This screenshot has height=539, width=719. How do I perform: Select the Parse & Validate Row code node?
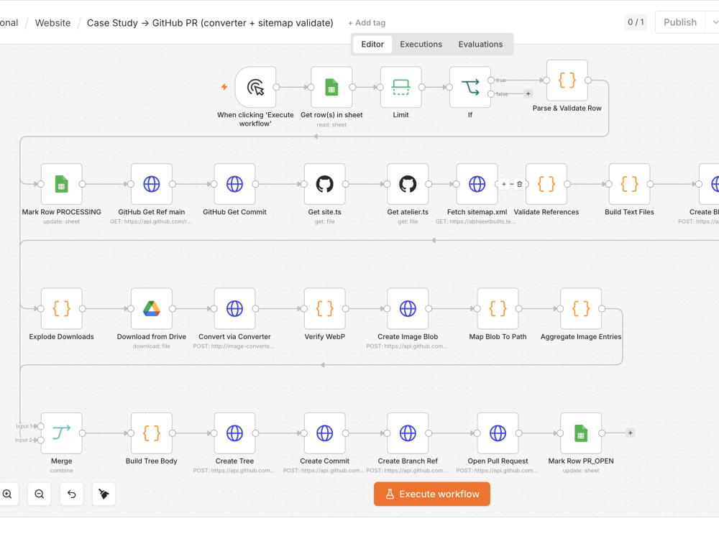coord(567,80)
